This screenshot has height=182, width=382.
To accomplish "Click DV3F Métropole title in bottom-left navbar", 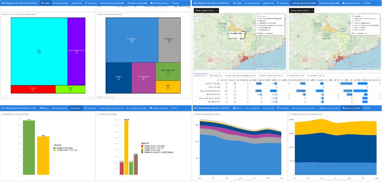I will (19, 108).
